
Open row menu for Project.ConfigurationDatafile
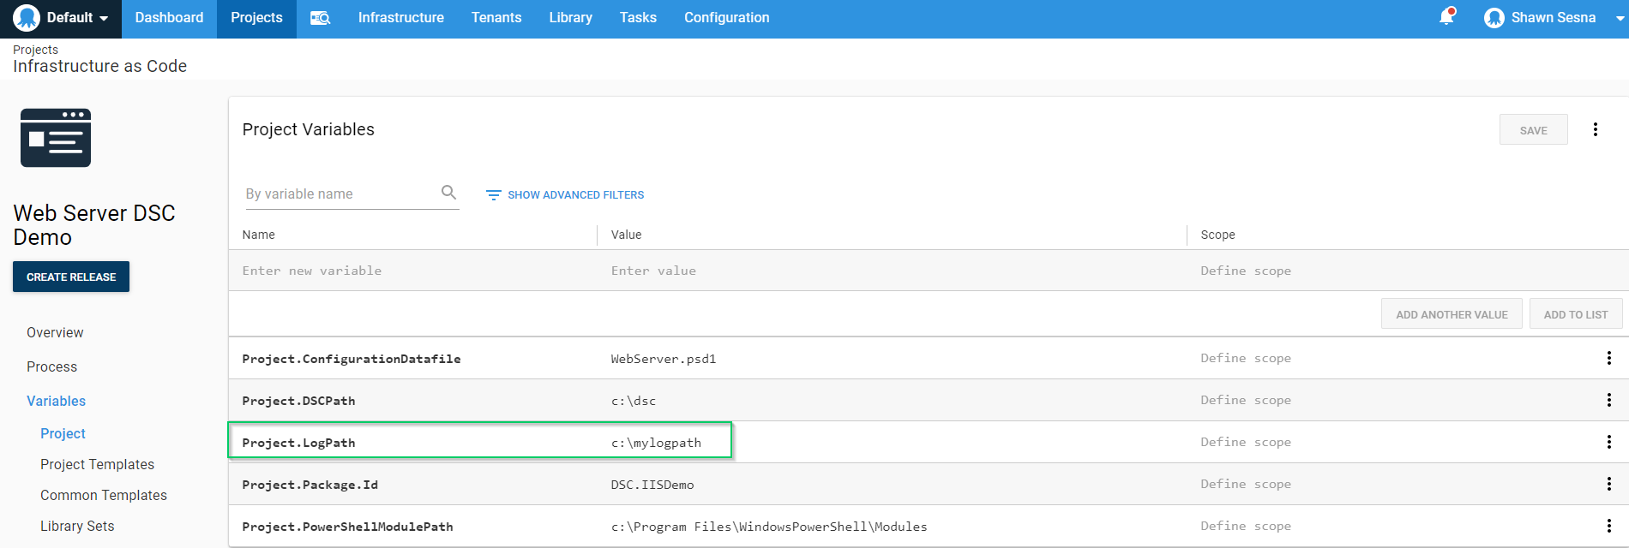tap(1608, 358)
